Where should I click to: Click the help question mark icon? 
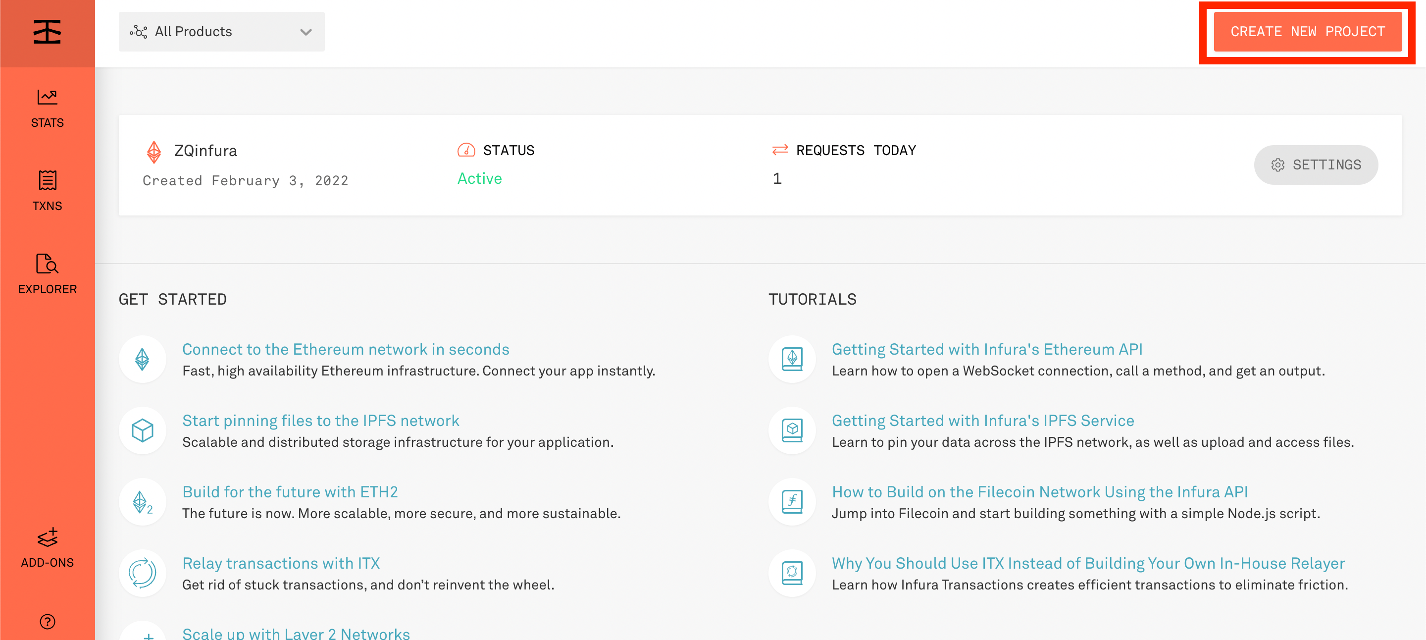pos(47,621)
